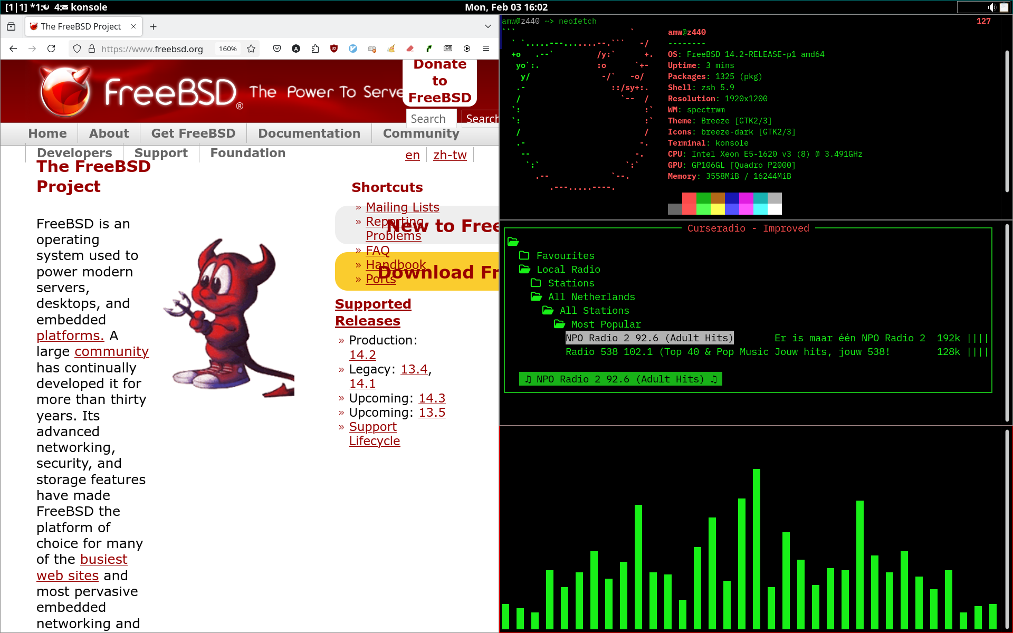Click in the site Search text field
The width and height of the screenshot is (1013, 633).
[x=431, y=119]
